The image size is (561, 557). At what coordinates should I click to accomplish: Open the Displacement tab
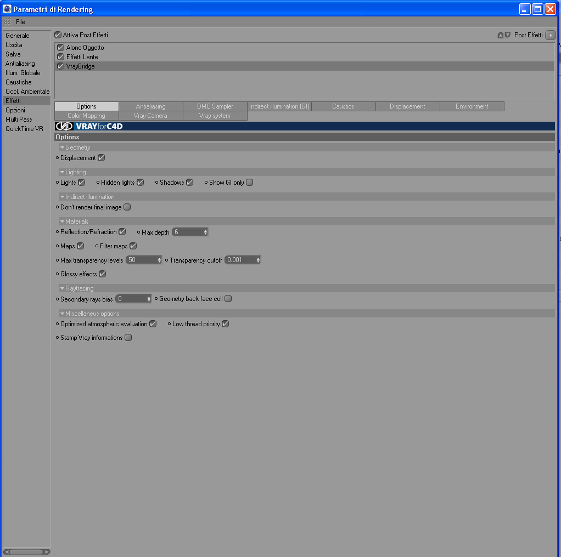click(407, 106)
